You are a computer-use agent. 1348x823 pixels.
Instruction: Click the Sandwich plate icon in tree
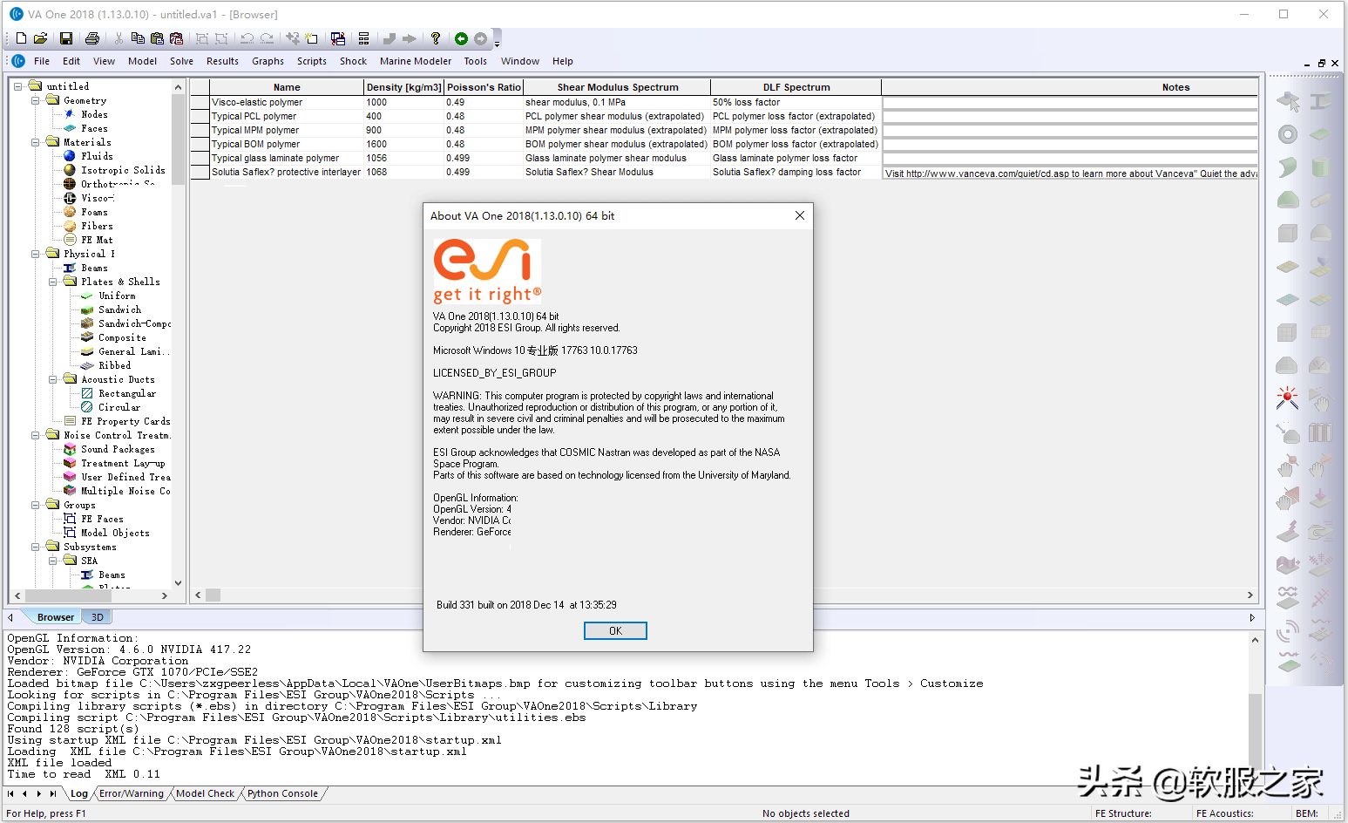[x=87, y=309]
